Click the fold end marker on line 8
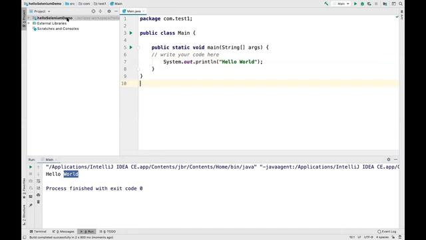The height and width of the screenshot is (240, 426). click(138, 69)
